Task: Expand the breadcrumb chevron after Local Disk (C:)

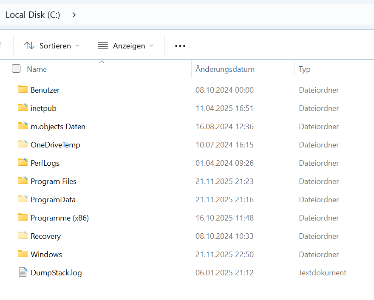Action: 74,14
